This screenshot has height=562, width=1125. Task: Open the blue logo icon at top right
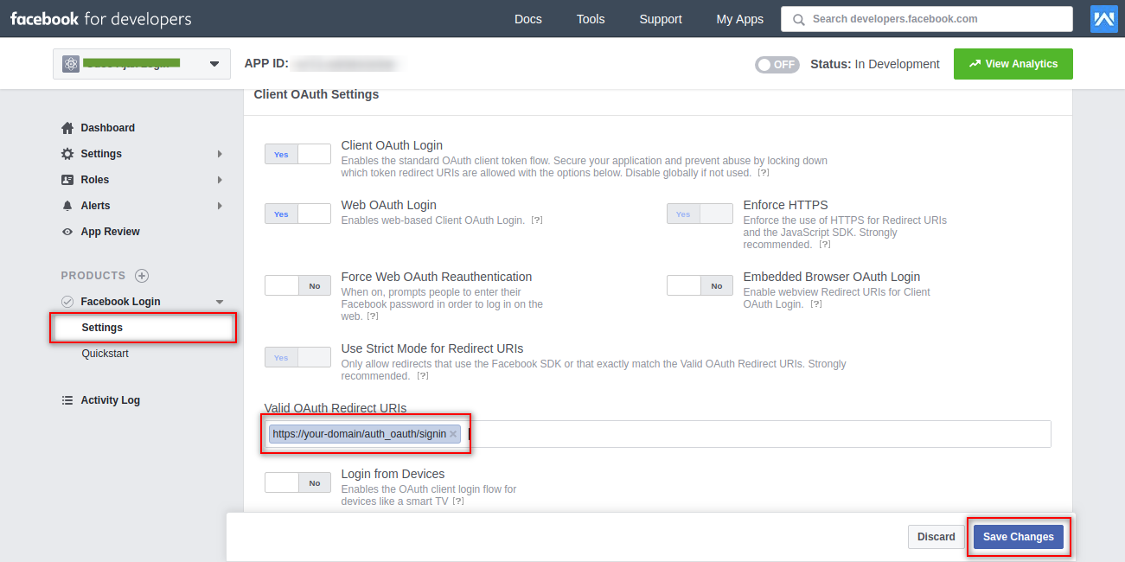[x=1103, y=18]
